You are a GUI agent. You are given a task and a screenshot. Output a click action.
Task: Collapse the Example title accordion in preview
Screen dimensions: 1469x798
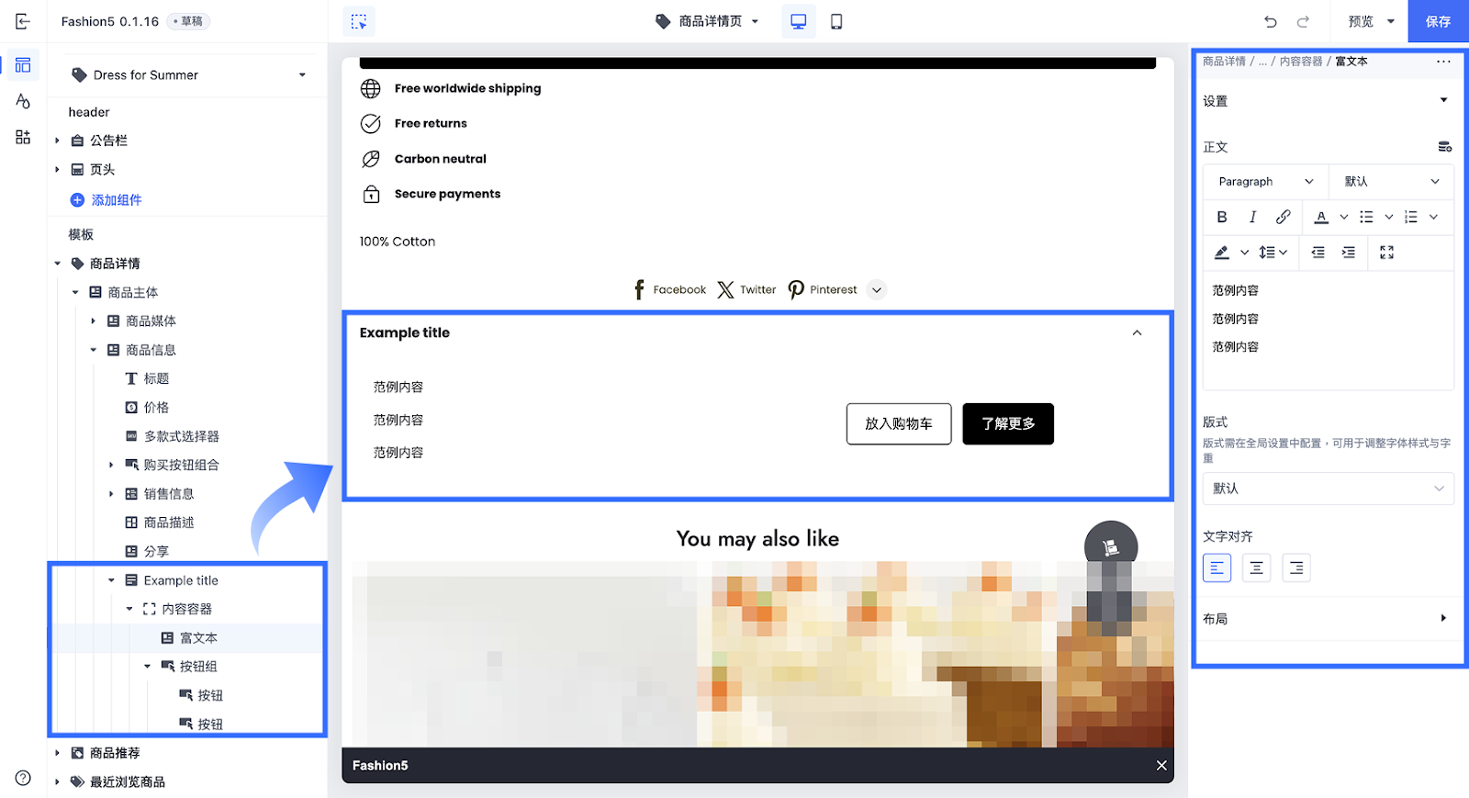[x=1137, y=332]
